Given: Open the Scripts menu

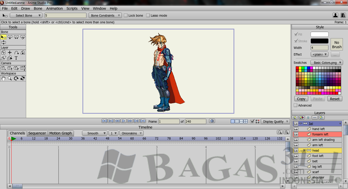Looking at the screenshot, I should tap(72, 8).
